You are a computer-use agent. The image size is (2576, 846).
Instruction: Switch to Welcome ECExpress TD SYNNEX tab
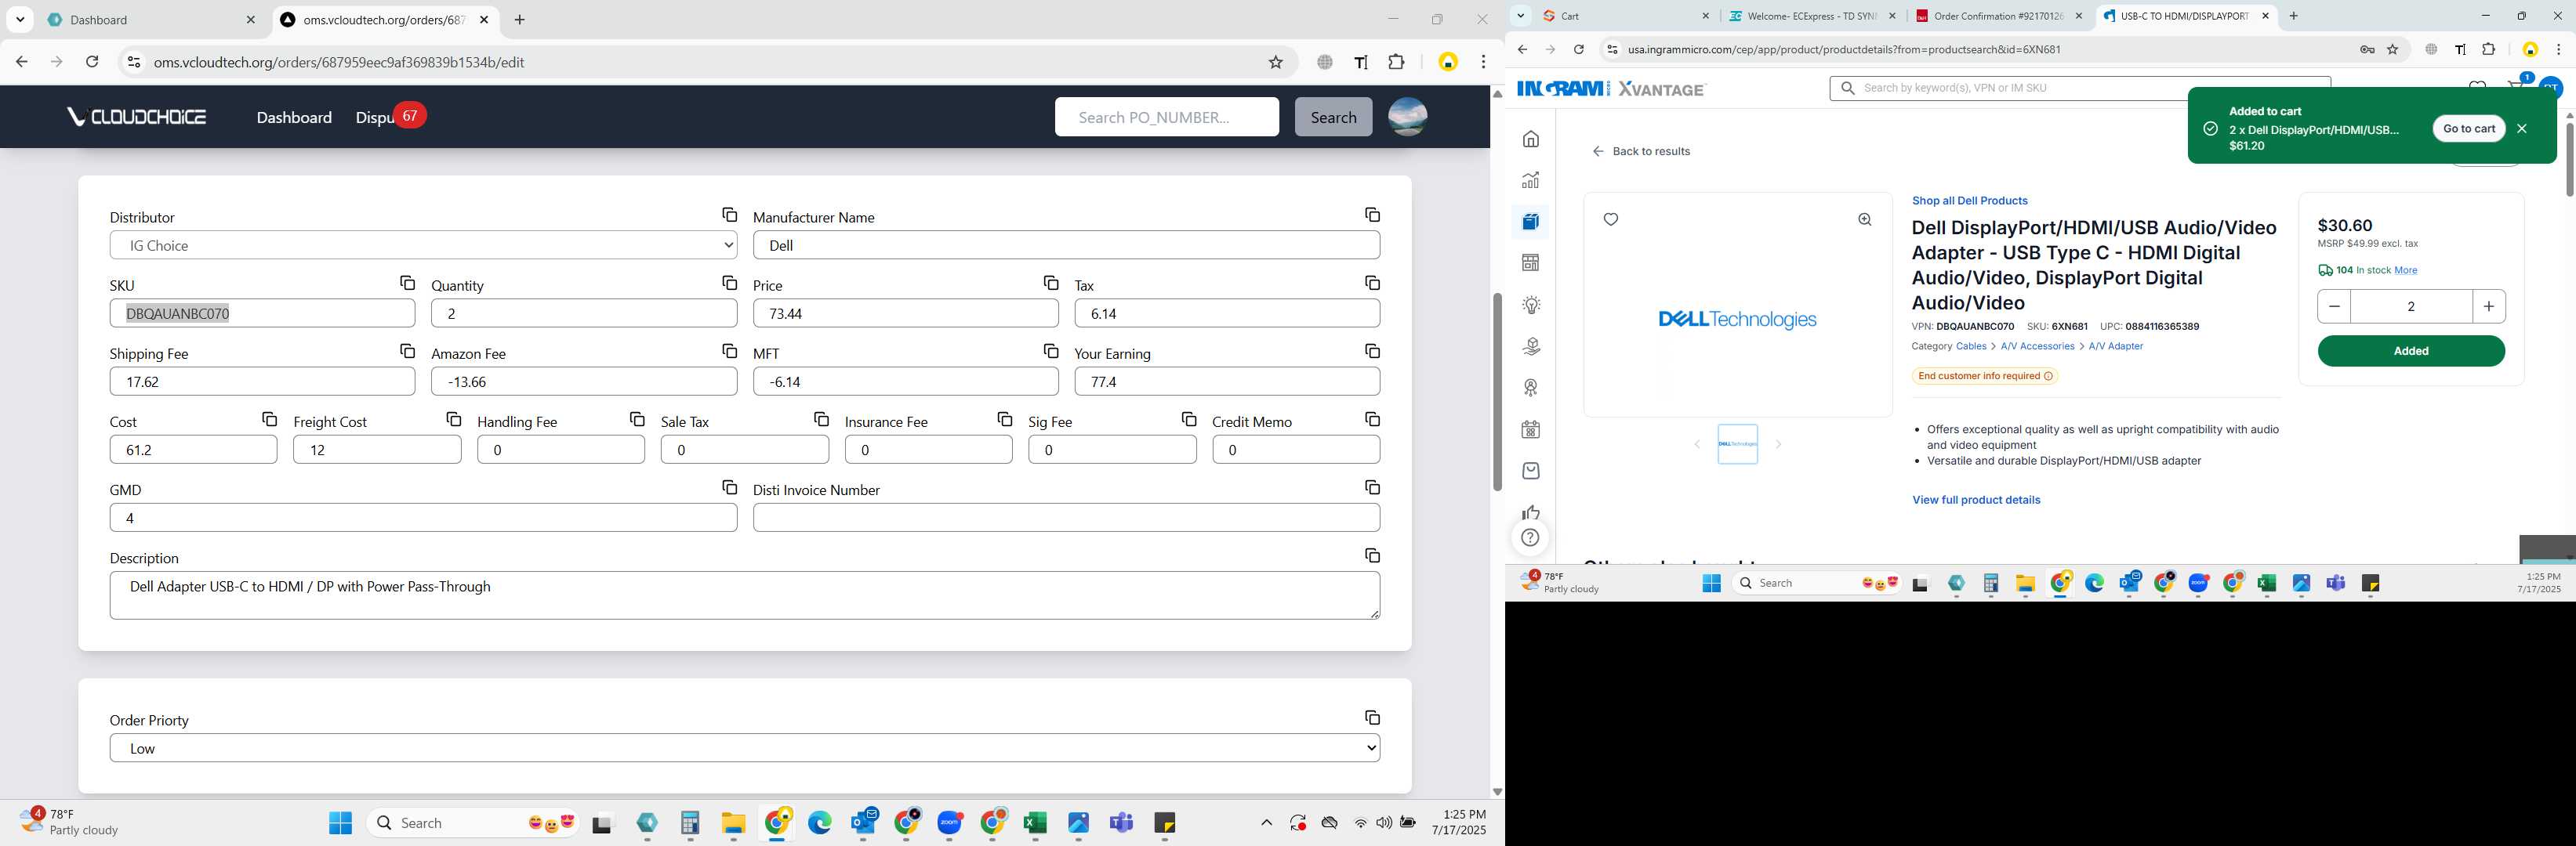1811,15
